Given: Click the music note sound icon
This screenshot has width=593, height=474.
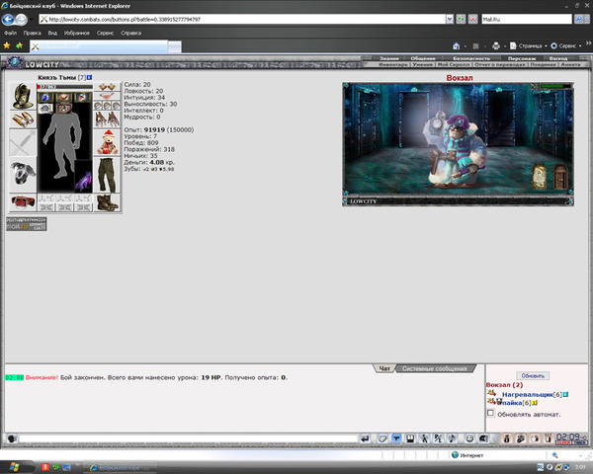Looking at the screenshot, I should click(x=452, y=438).
